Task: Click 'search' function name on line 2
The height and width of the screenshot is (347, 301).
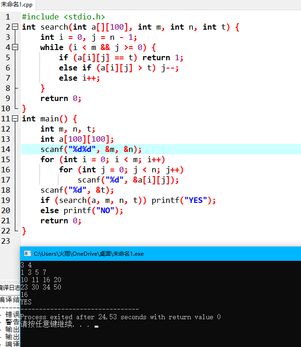Action: click(54, 27)
